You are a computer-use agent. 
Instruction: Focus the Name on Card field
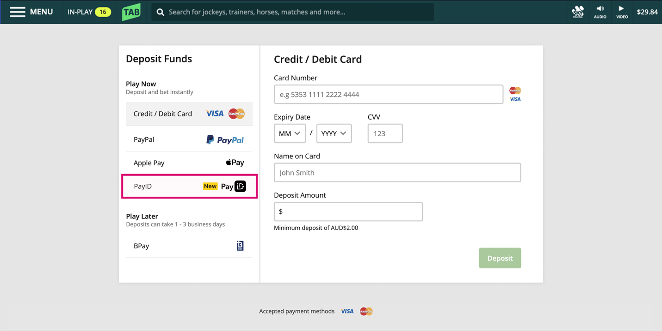(397, 173)
